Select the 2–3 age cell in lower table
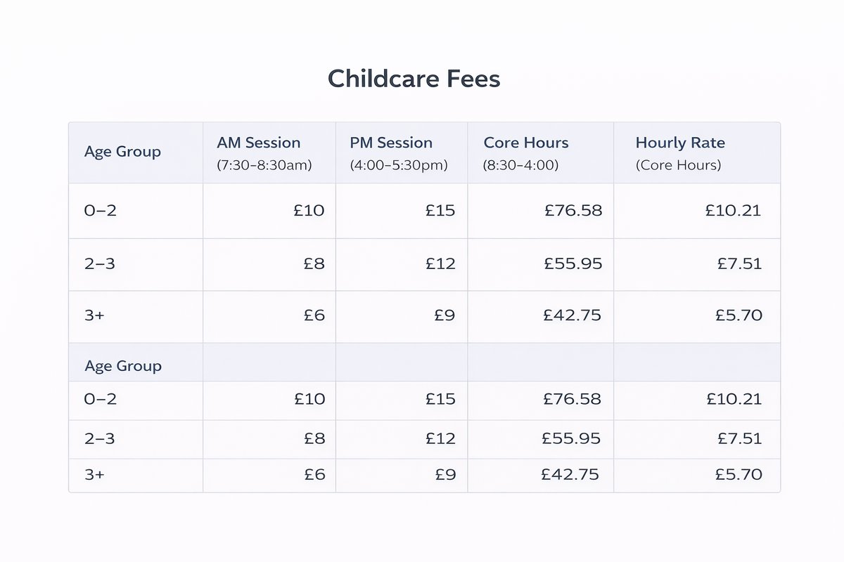The image size is (844, 562). [x=99, y=439]
